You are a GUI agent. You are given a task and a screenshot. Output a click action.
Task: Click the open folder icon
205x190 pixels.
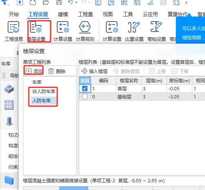pyautogui.click(x=46, y=2)
